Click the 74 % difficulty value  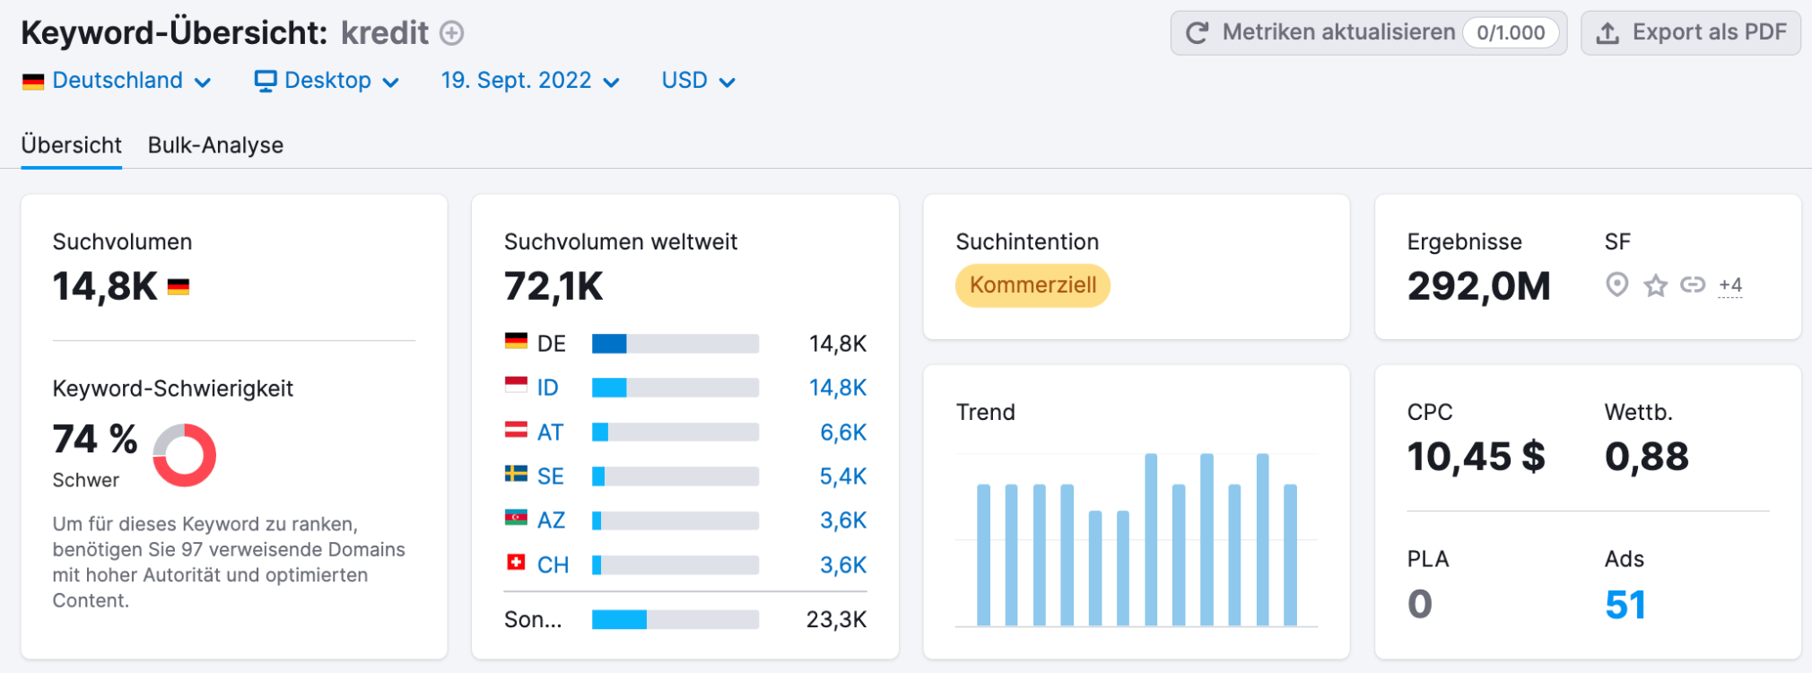(x=95, y=440)
